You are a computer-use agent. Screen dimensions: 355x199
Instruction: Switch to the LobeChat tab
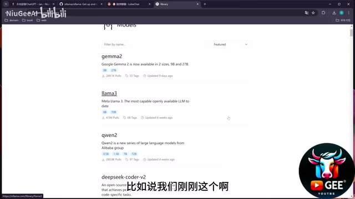pos(129,4)
